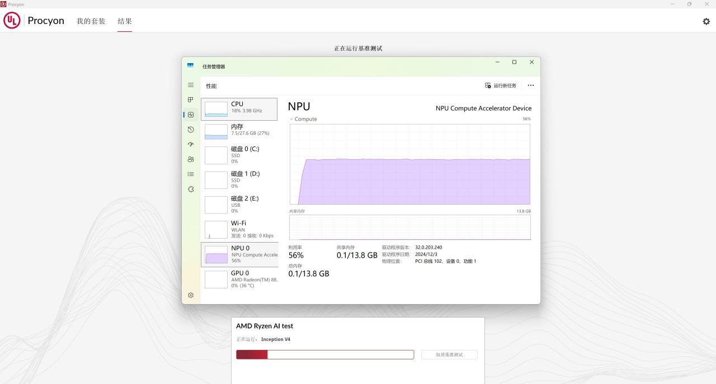Select 内存 memory in performance list
Screen dimensions: 716x384
pos(239,131)
